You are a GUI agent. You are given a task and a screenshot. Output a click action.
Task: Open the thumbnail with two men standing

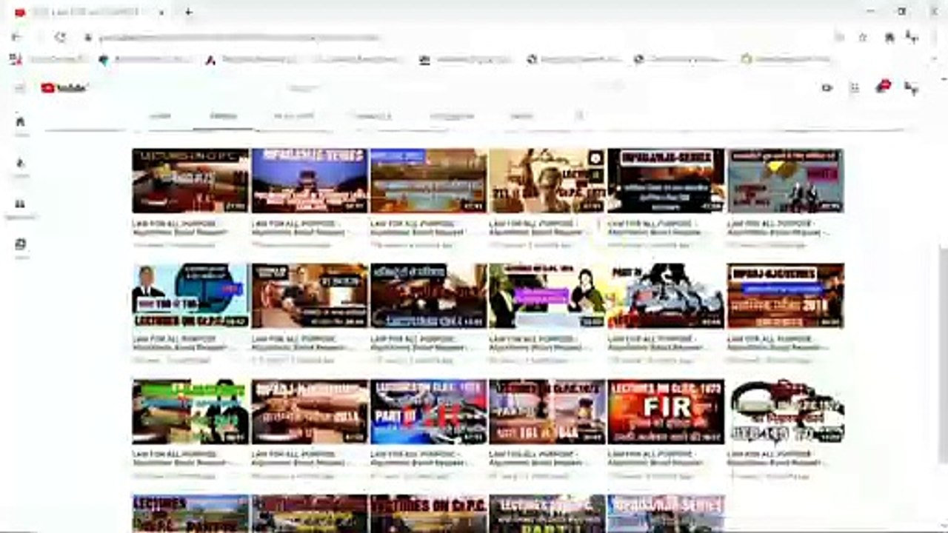(x=785, y=181)
